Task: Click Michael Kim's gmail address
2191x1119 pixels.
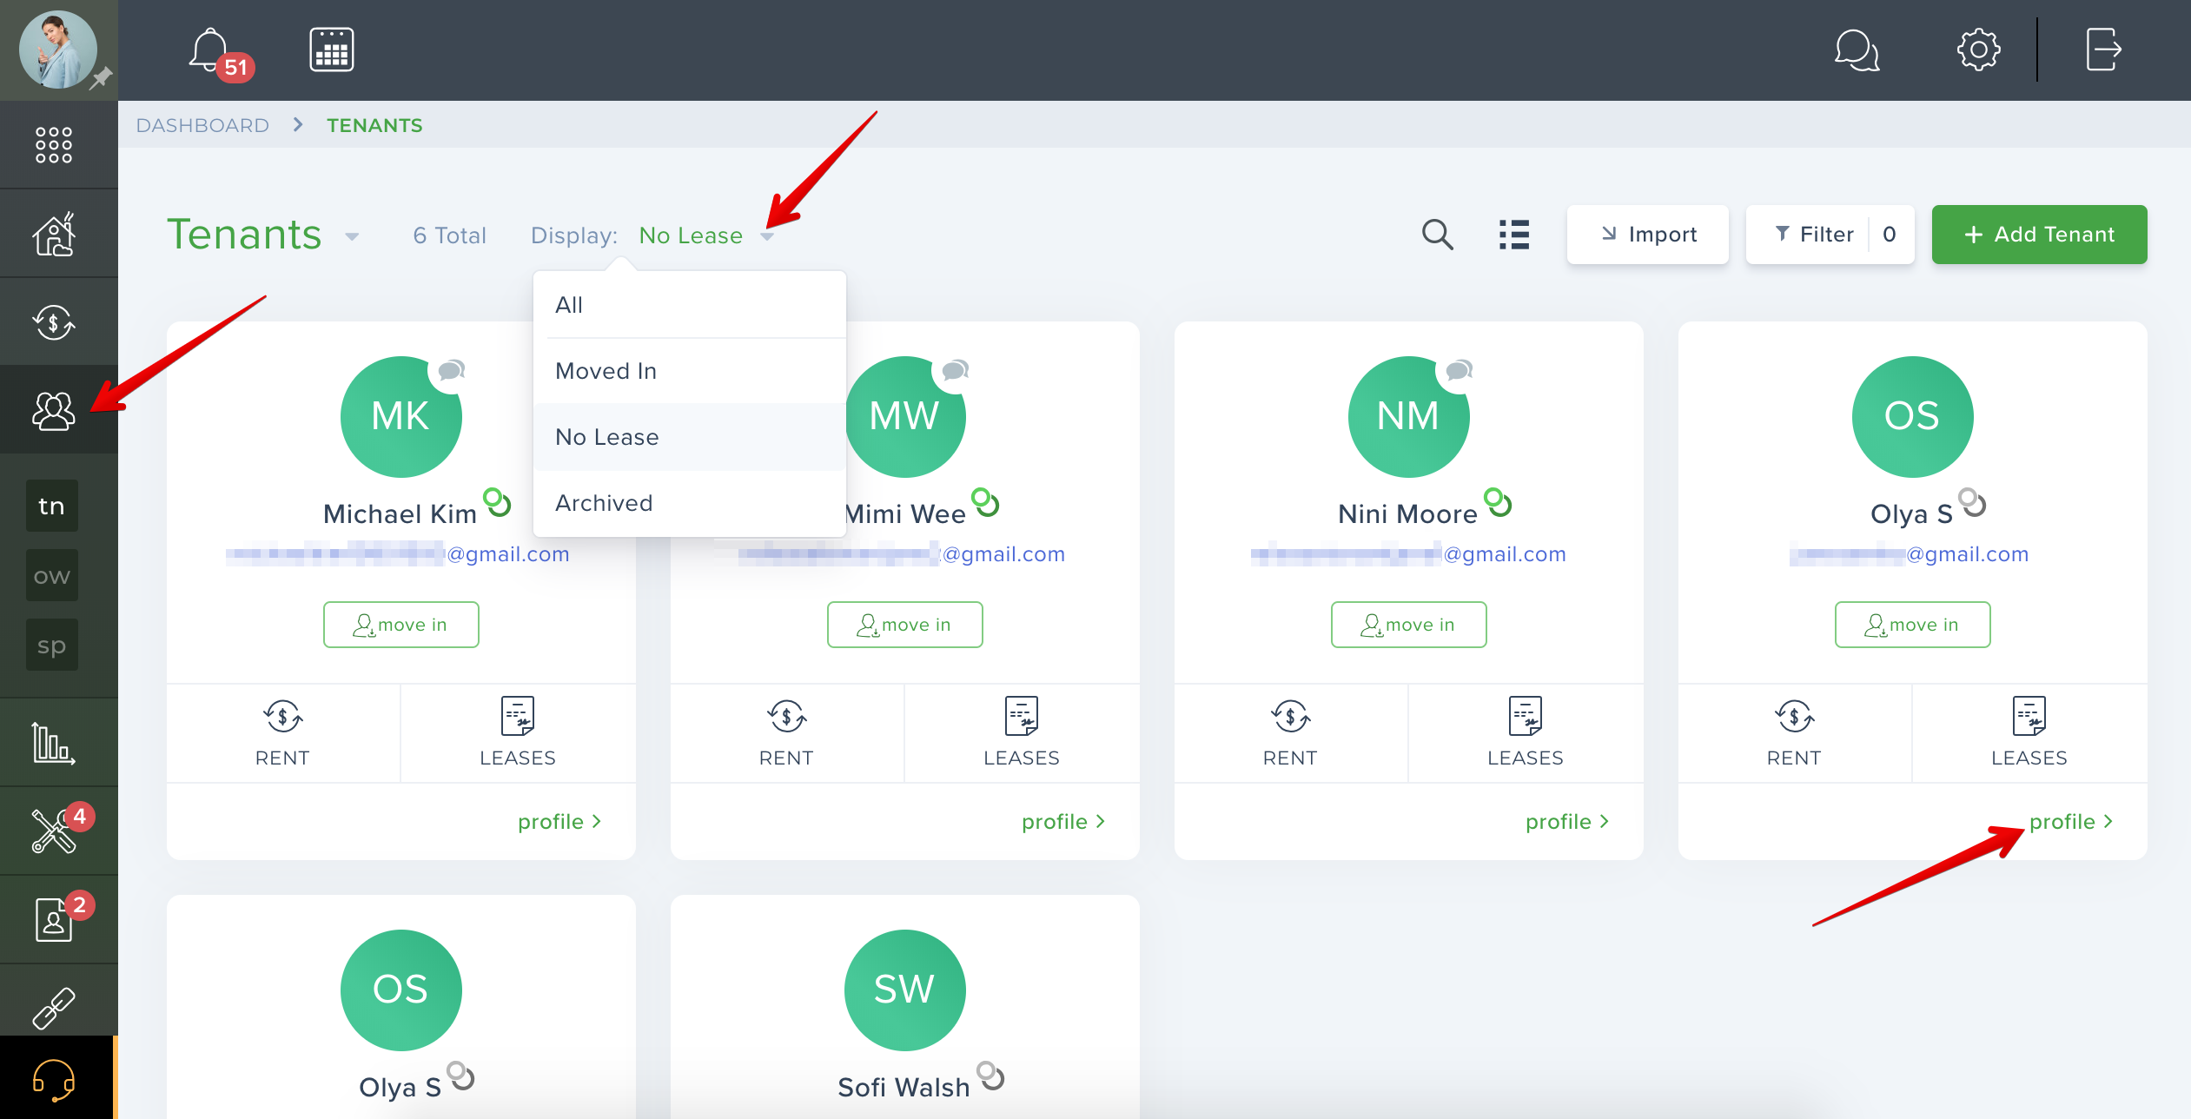Action: coord(398,554)
